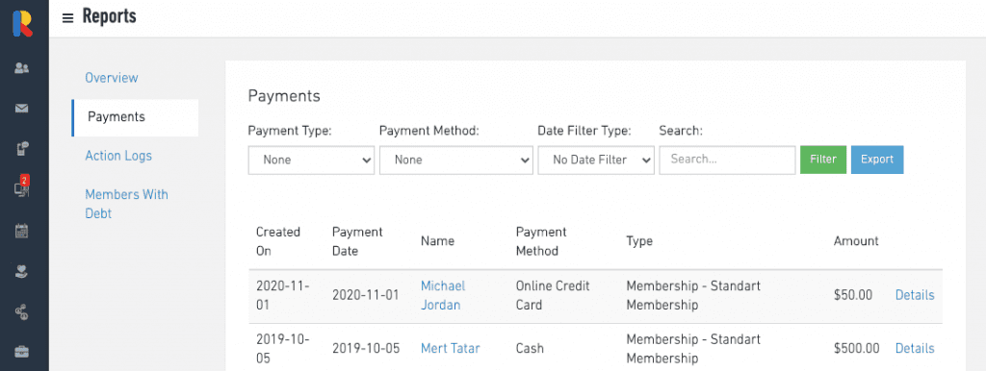This screenshot has height=371, width=986.
Task: Click the Payment Date column header
Action: point(357,241)
